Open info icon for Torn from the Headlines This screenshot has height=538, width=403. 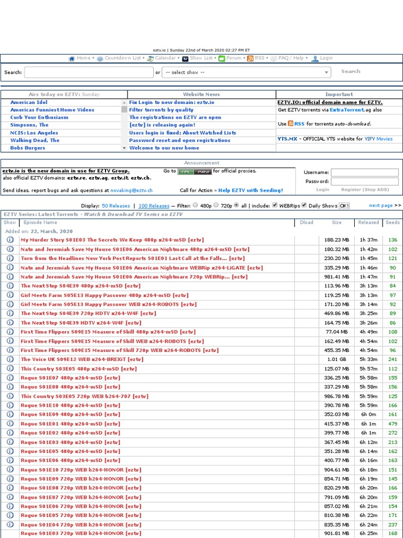[10, 258]
